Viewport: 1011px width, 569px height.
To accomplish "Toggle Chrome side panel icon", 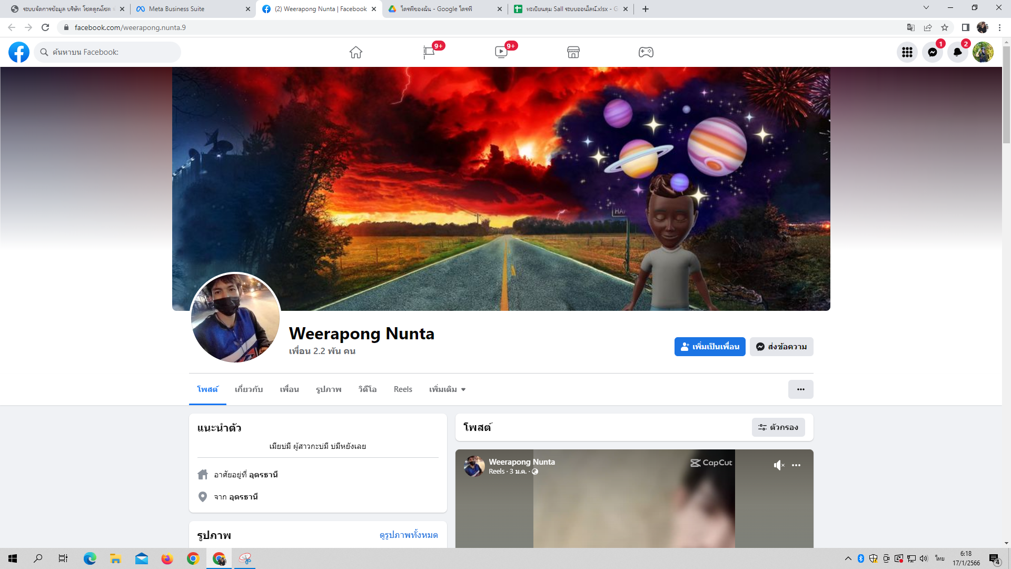I will click(965, 27).
